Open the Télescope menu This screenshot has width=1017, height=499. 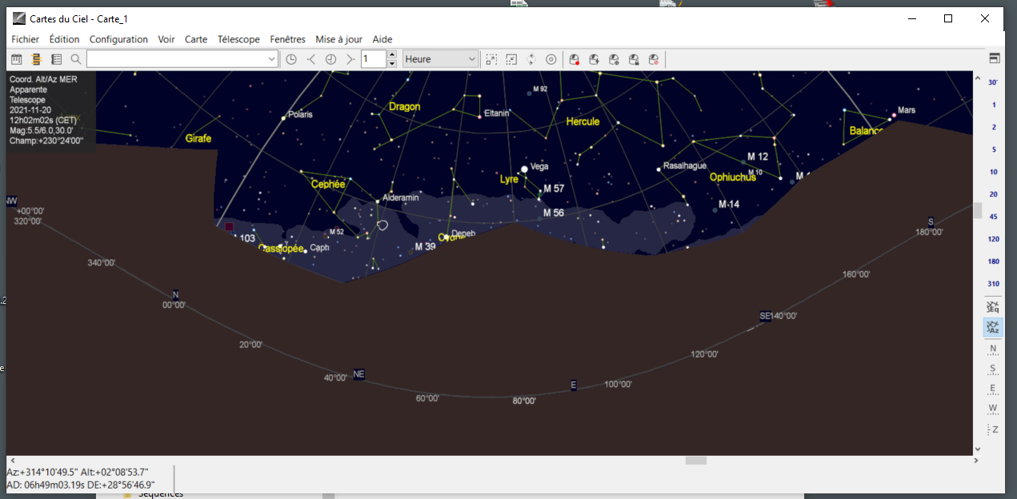pos(238,39)
